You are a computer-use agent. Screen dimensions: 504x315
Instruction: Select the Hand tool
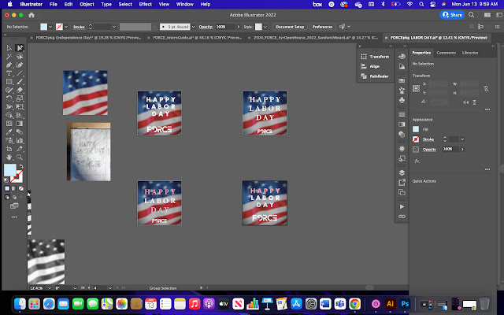(x=9, y=157)
